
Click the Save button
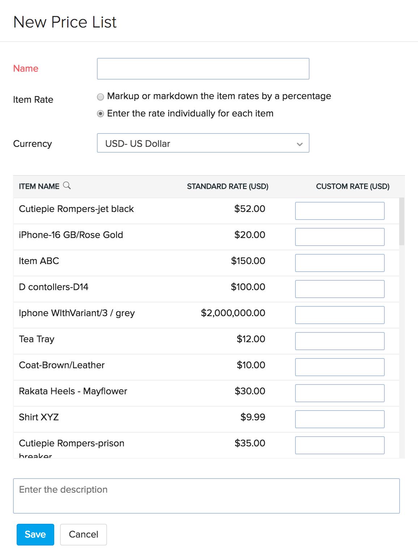click(x=35, y=534)
